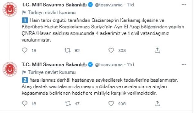196x113 pixels.
Task: Open the second tweet's three-dot more menu
Action: pos(184,64)
